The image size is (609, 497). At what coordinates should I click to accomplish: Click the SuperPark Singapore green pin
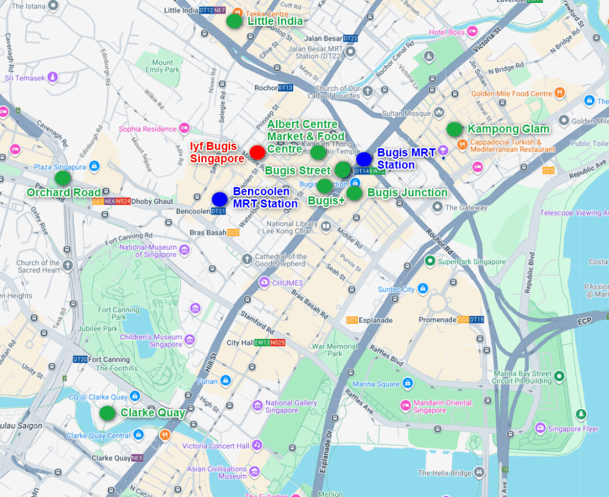point(429,261)
